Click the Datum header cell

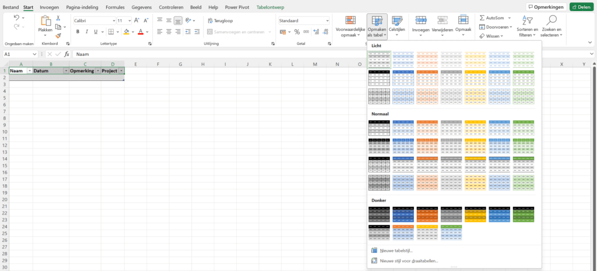point(51,71)
